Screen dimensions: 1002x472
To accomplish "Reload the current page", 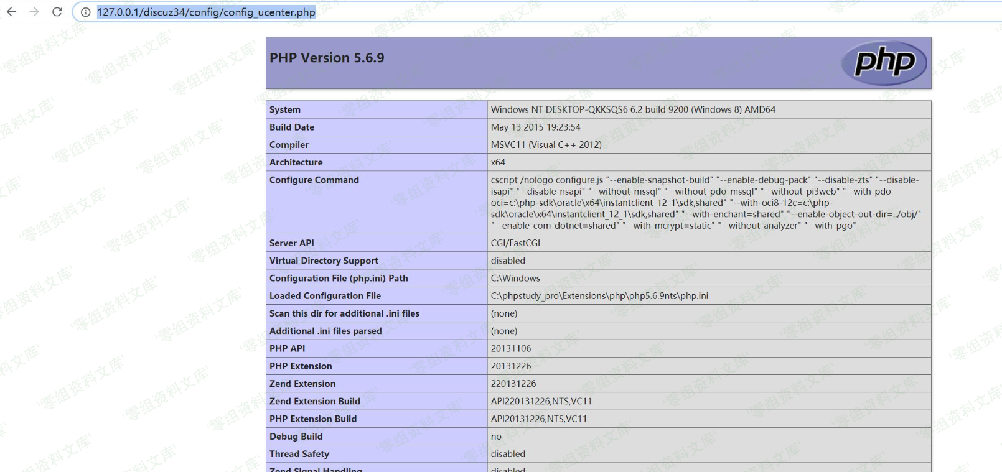I will coord(57,12).
